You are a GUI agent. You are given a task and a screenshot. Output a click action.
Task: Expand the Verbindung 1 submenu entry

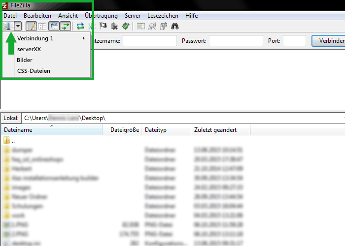(47, 38)
